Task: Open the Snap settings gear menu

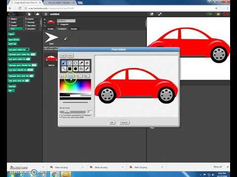Action: pos(46,14)
